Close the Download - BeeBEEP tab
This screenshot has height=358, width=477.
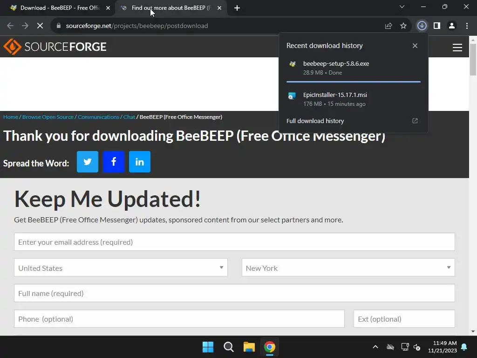tap(108, 8)
